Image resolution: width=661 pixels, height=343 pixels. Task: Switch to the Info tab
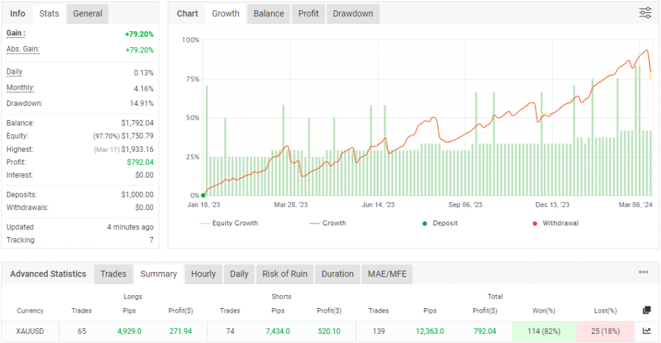coord(18,14)
